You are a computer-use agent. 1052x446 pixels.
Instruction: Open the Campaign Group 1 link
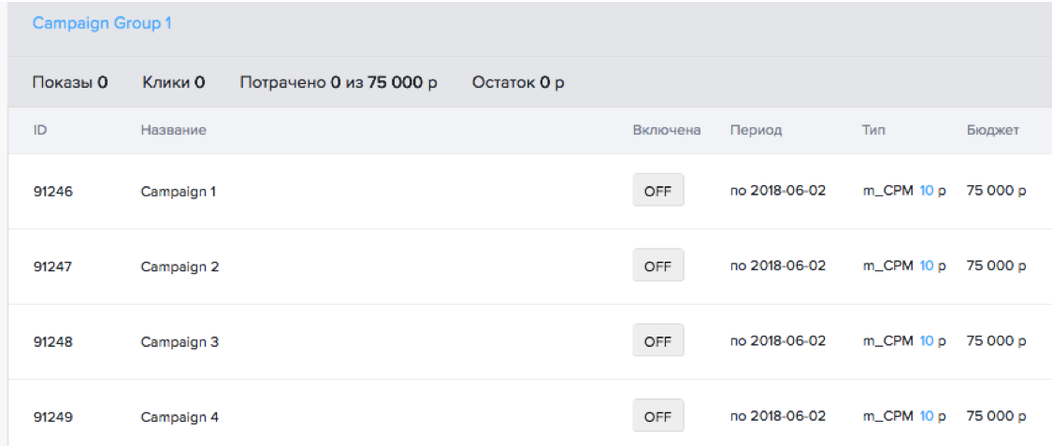click(102, 23)
